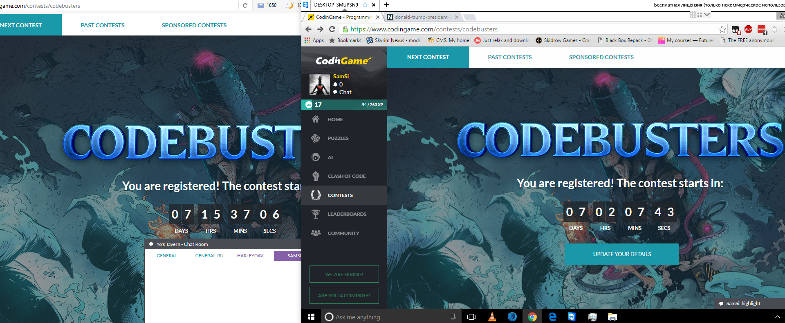The width and height of the screenshot is (785, 323).
Task: Click the Update Your Details button
Action: tap(621, 254)
